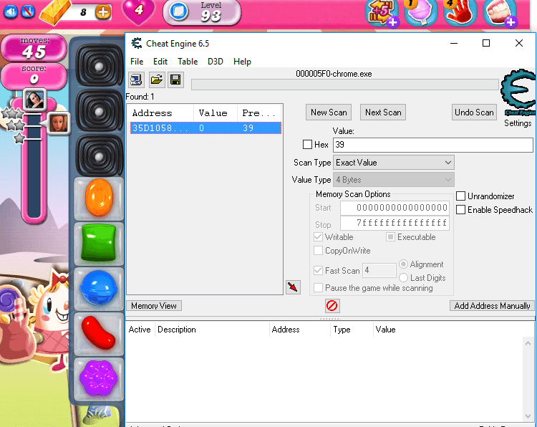
Task: Click the open process computer icon
Action: 136,80
